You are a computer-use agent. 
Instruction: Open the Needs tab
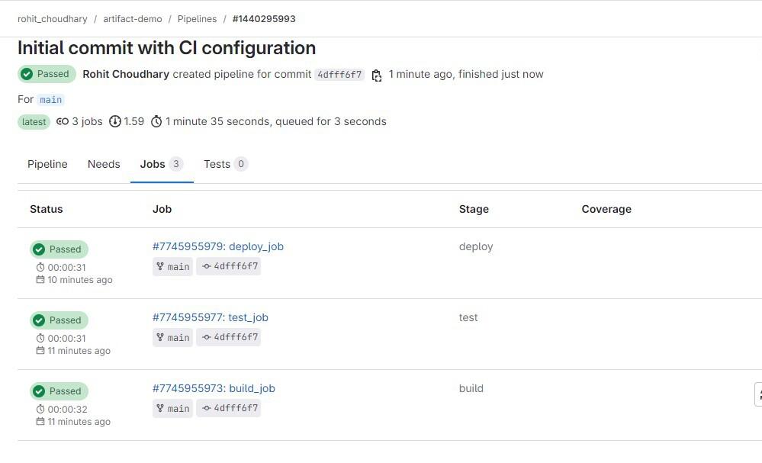(x=104, y=164)
